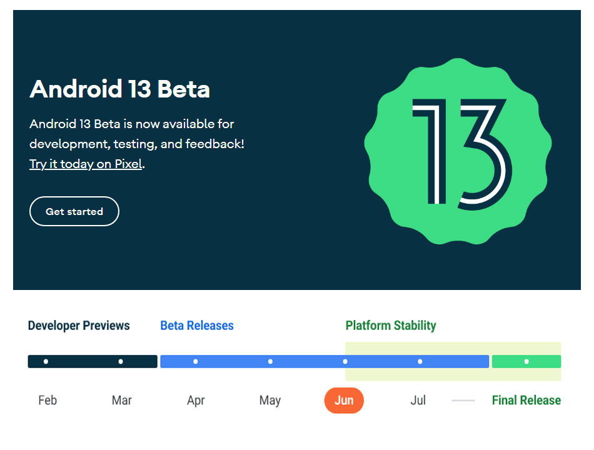This screenshot has height=450, width=594.
Task: Click the timeline dot above Feb
Action: click(x=46, y=362)
